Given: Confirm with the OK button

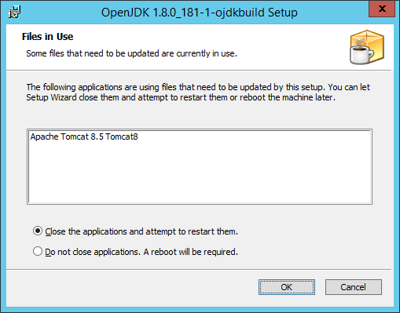Looking at the screenshot, I should pos(287,287).
